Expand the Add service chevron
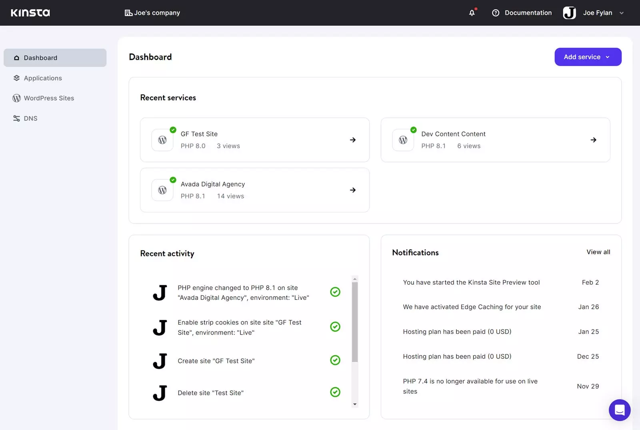 [x=608, y=57]
